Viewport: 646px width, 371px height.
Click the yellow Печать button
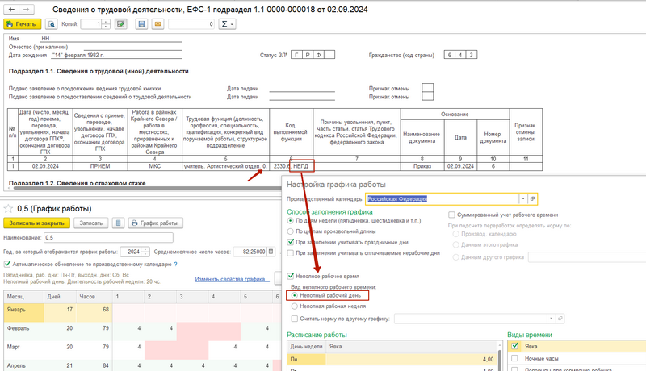point(23,24)
